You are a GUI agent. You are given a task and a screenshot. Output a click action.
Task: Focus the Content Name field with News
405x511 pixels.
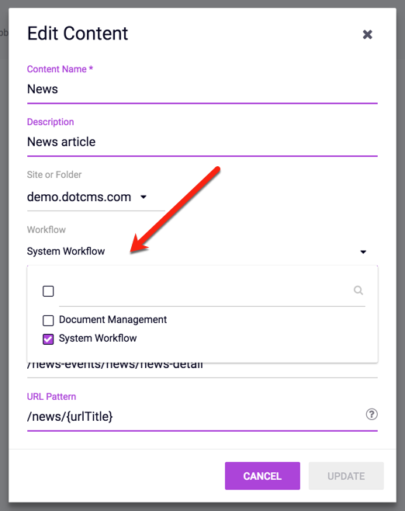click(202, 89)
